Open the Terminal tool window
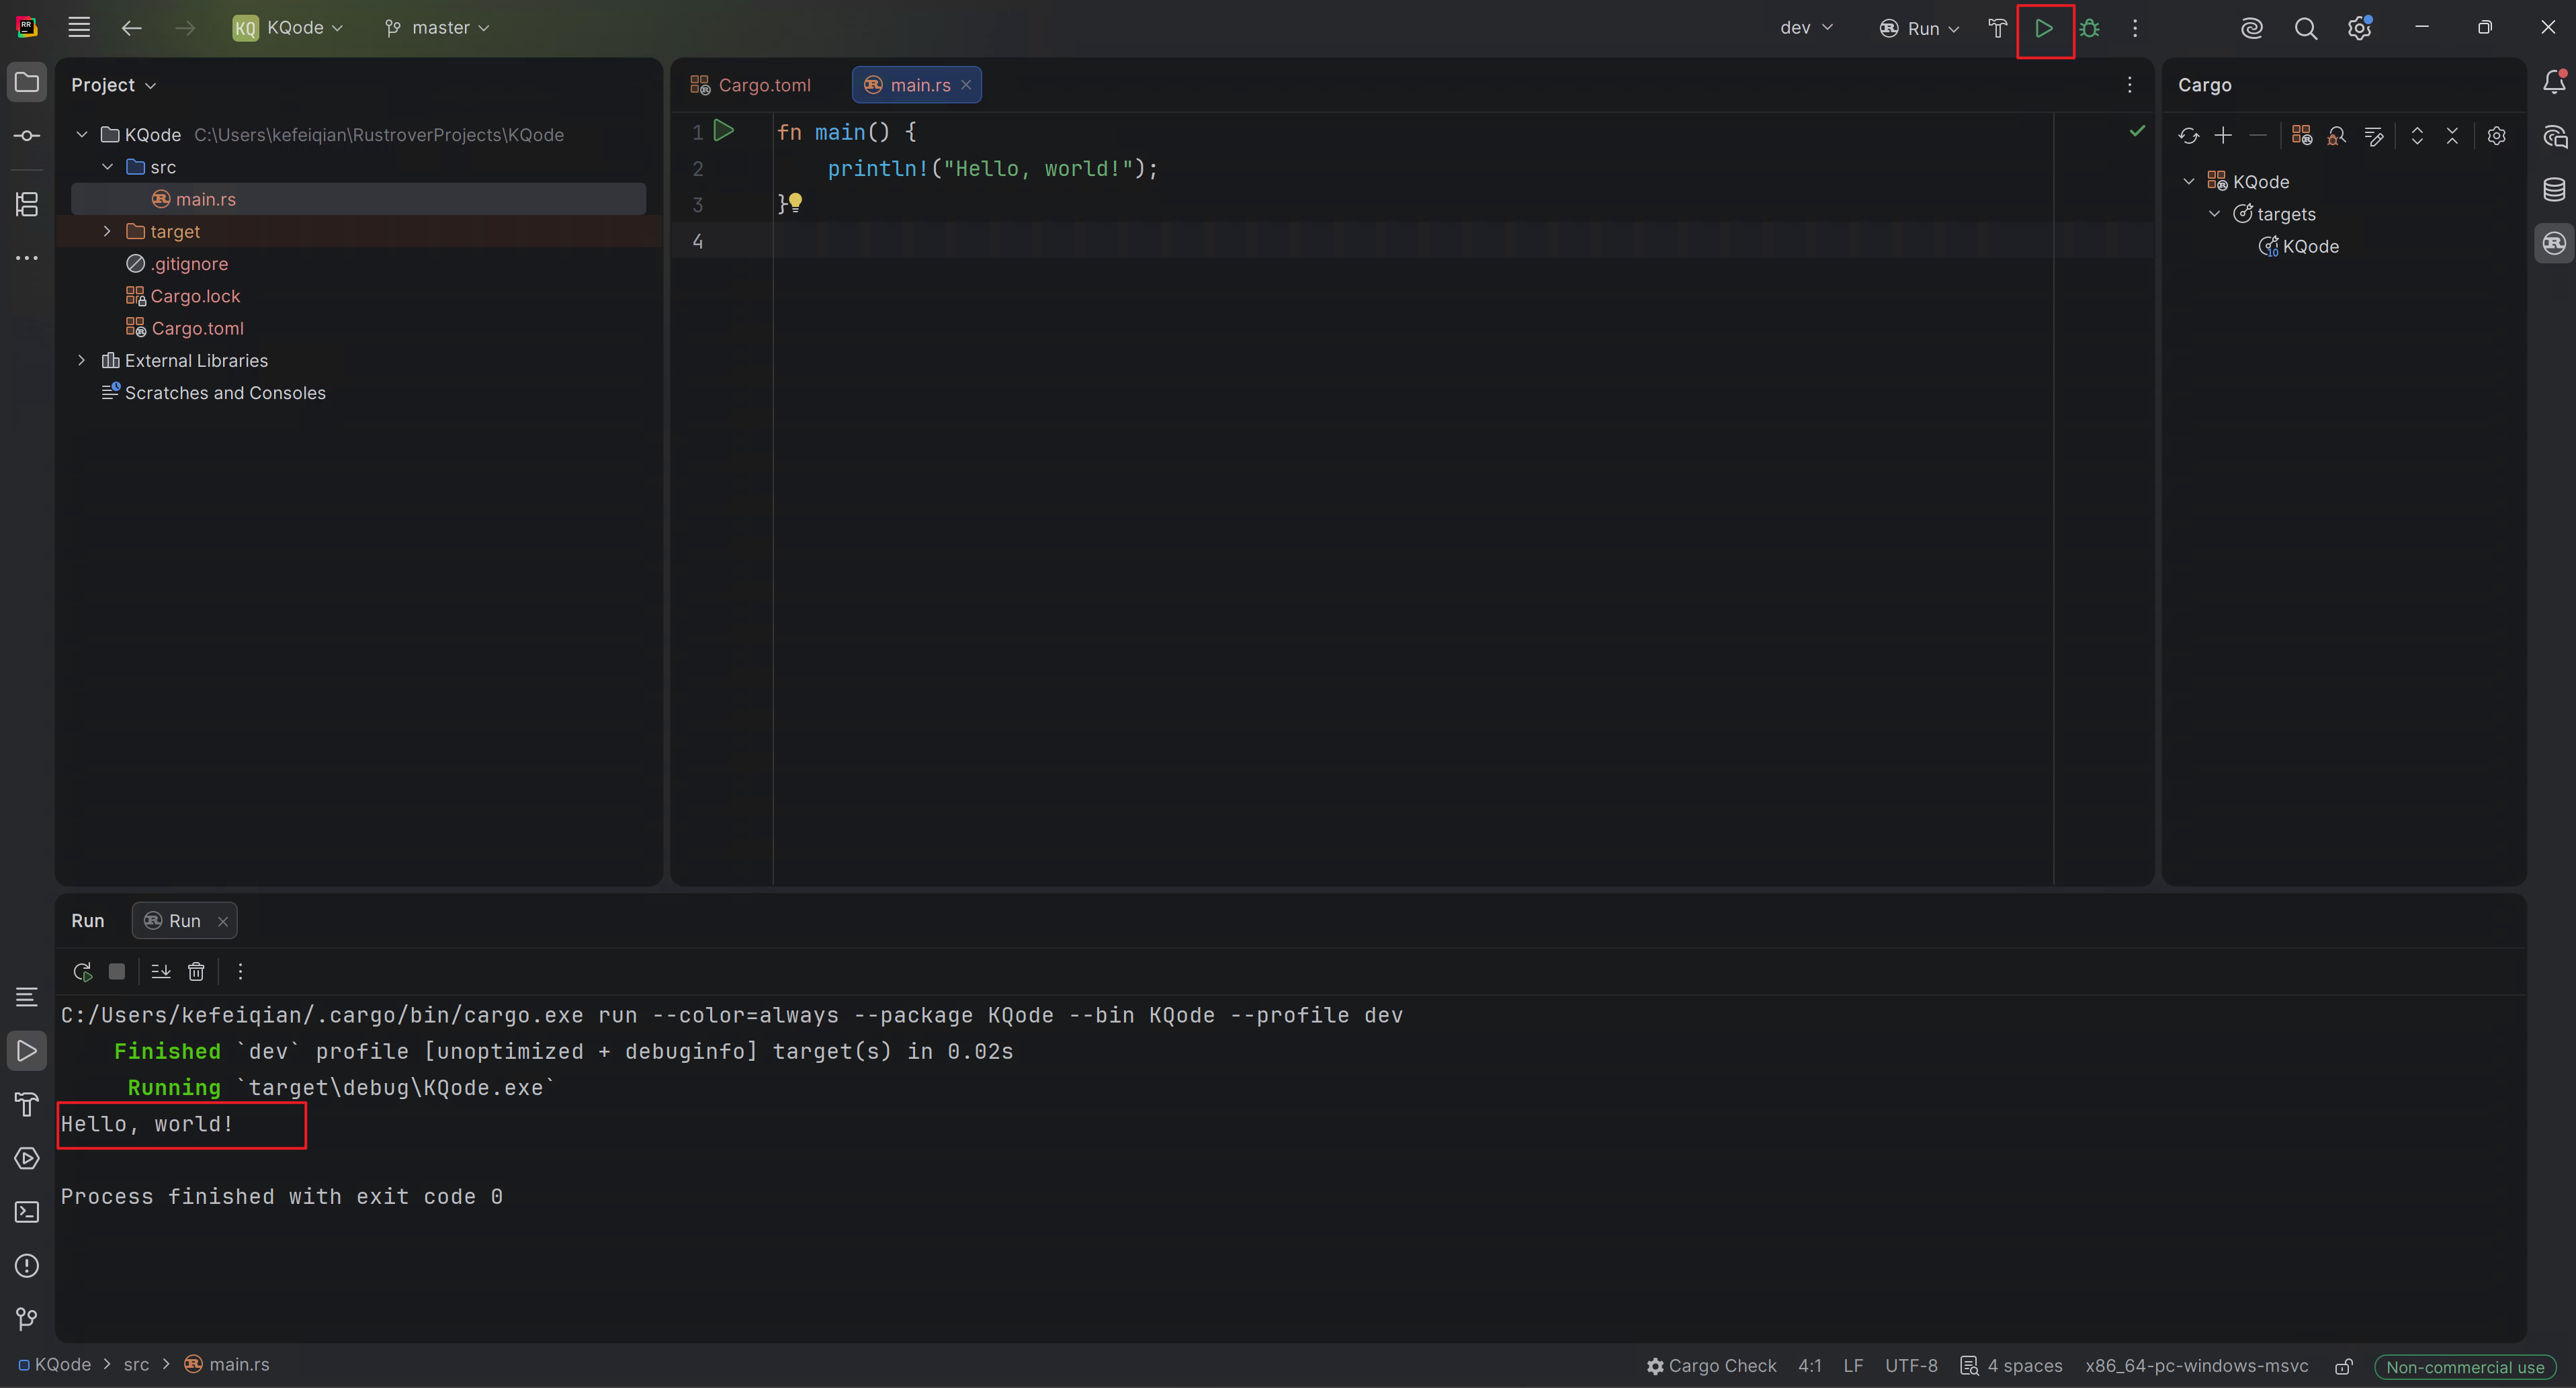The image size is (2576, 1388). pyautogui.click(x=27, y=1212)
